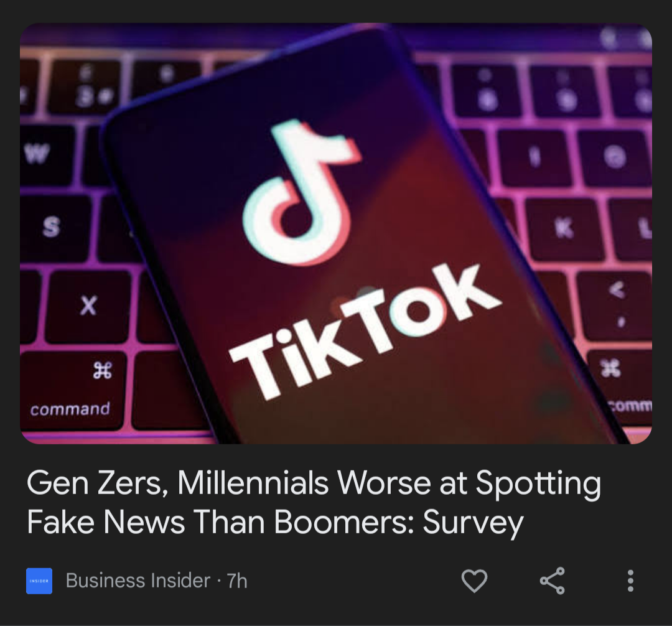Click the blue Insider publisher logo
672x626 pixels.
[39, 581]
